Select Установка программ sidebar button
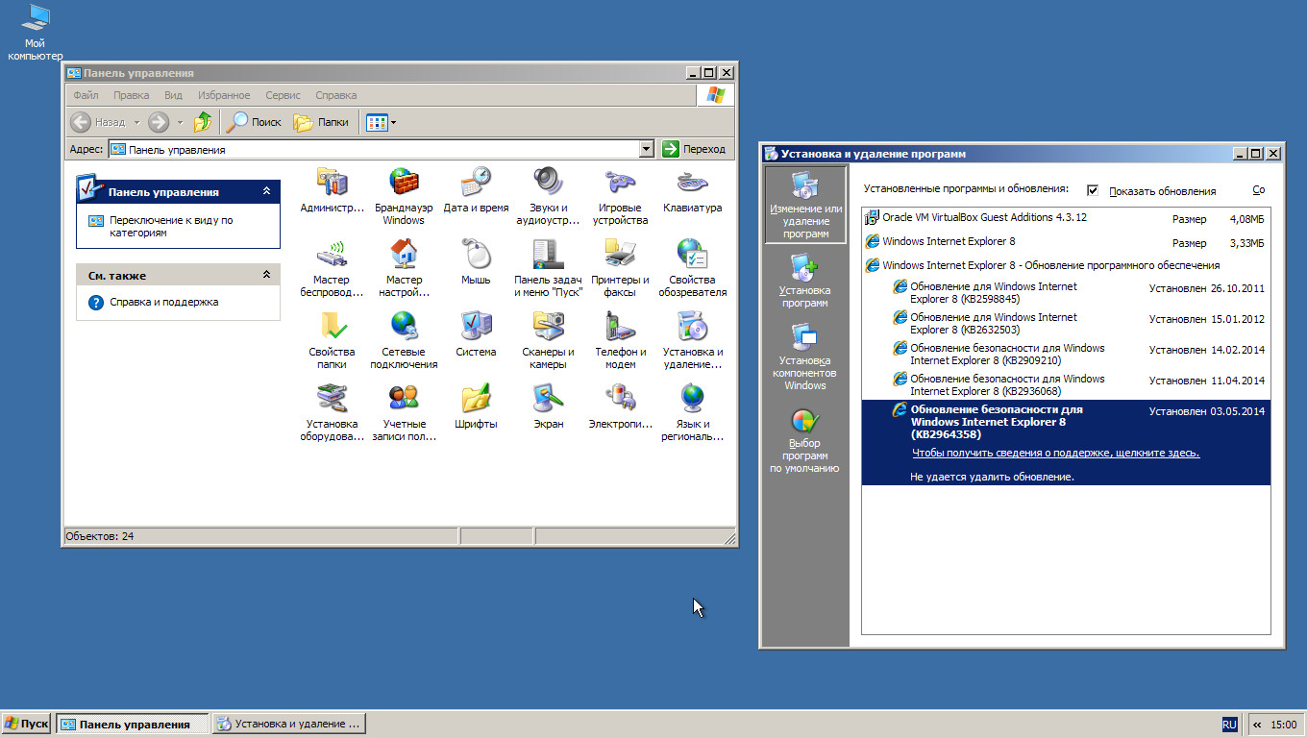 pyautogui.click(x=805, y=282)
